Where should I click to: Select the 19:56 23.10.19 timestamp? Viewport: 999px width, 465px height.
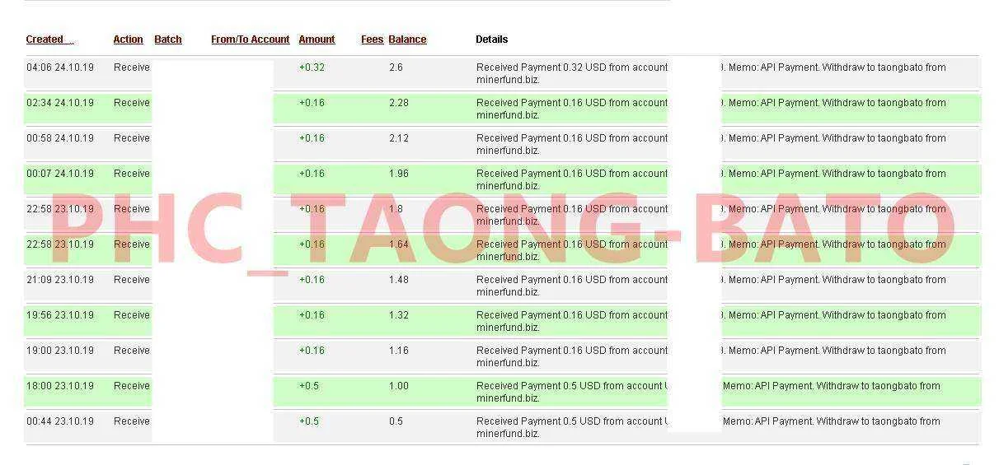pos(60,315)
